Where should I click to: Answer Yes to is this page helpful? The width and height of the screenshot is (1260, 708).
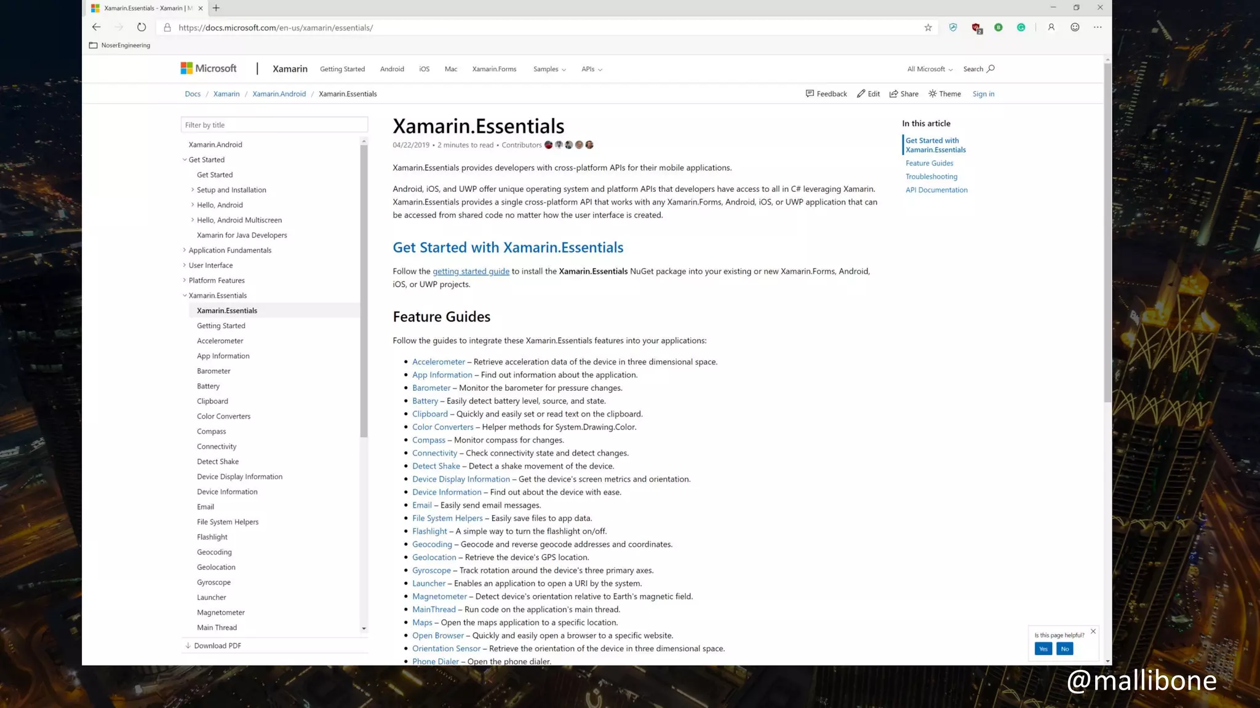coord(1043,649)
